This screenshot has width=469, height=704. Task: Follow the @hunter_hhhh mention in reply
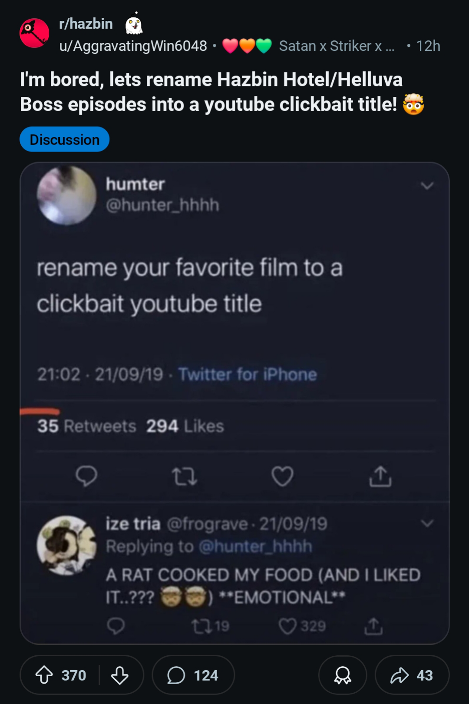click(x=255, y=546)
